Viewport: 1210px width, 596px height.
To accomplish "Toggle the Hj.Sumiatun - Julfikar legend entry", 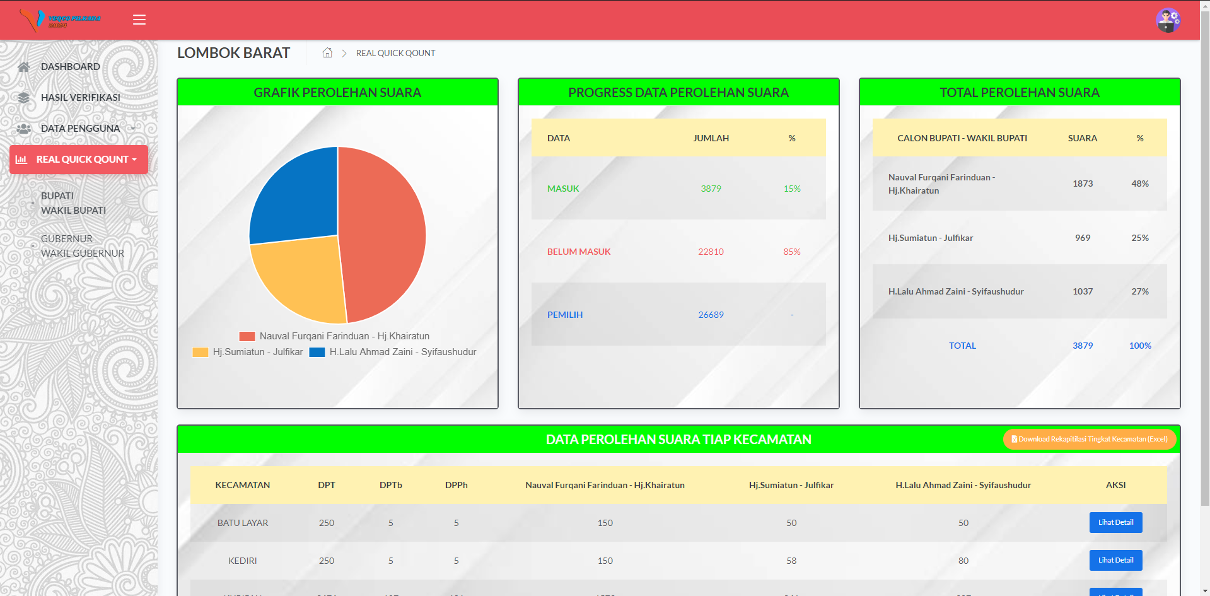I will [x=248, y=352].
